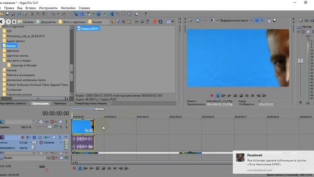Expand the explorer address bar chevron

14,22
